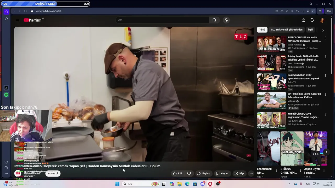Select the Tümü filter chip

[262, 30]
